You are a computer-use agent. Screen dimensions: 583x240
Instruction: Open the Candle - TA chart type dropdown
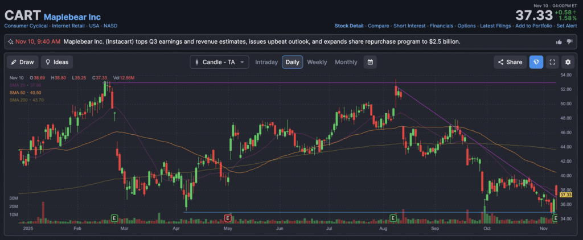click(219, 62)
